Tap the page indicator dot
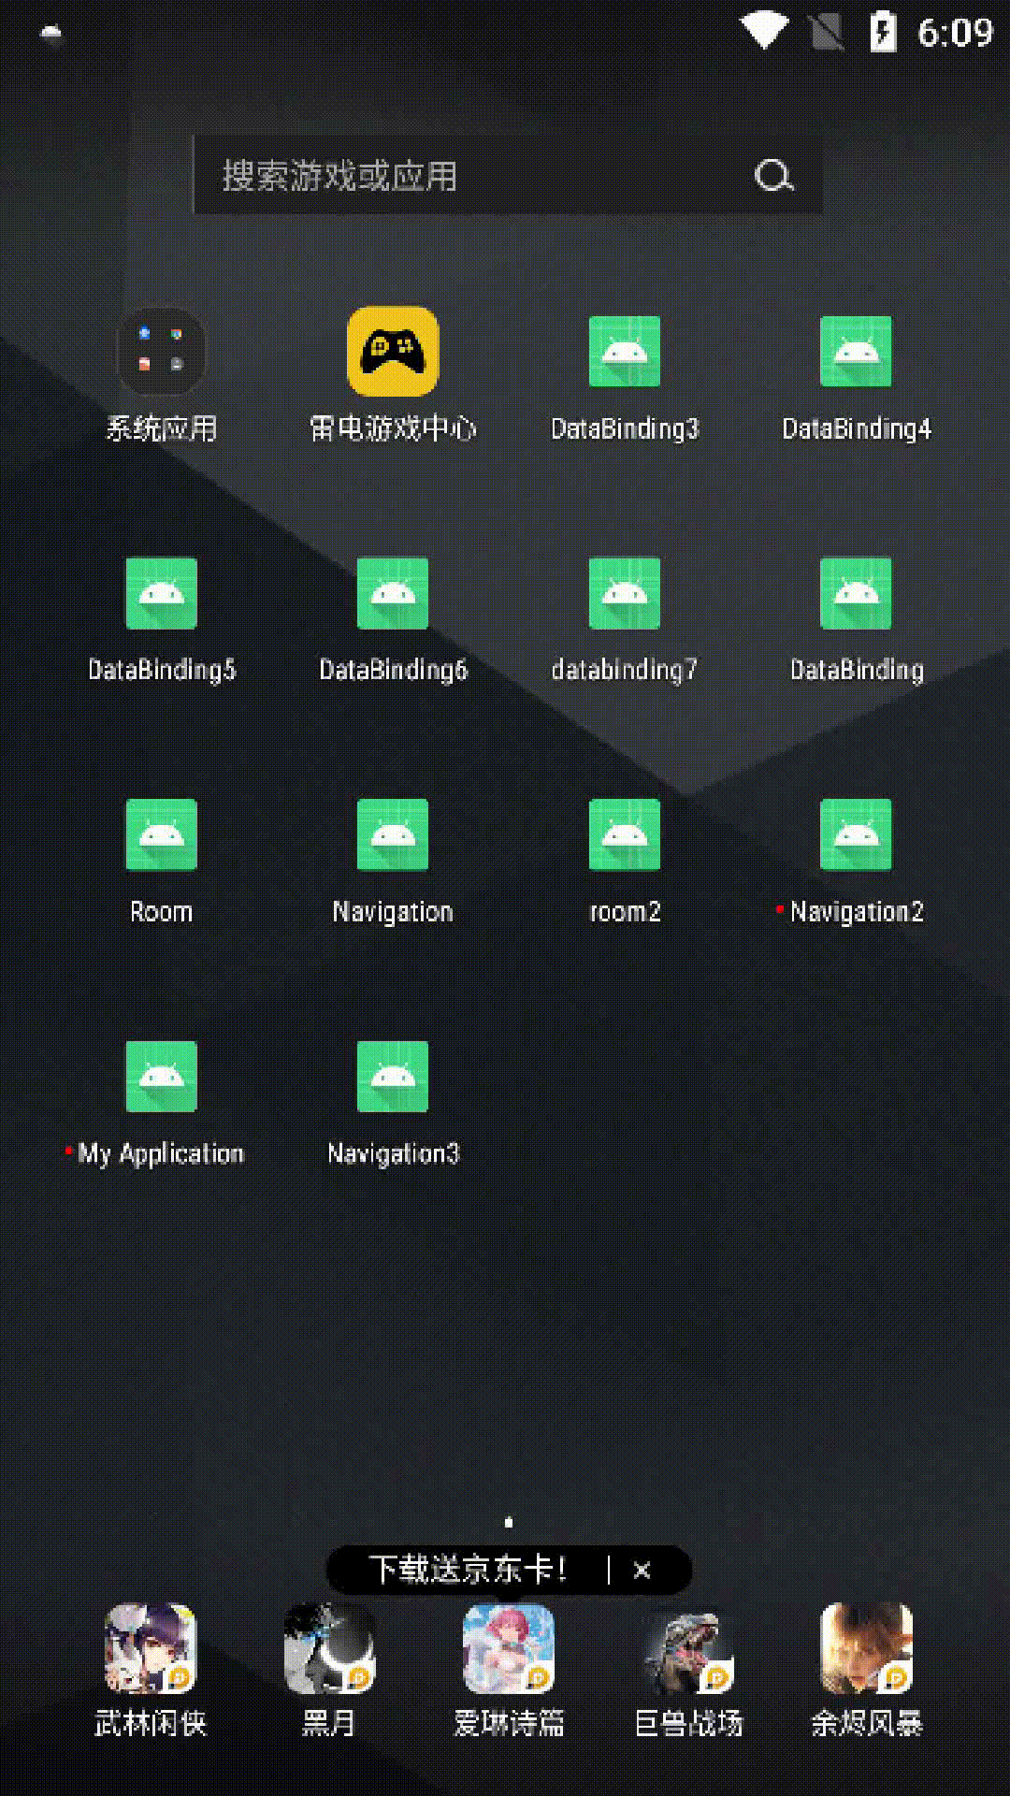Screen dimensions: 1010x1796 (509, 1522)
